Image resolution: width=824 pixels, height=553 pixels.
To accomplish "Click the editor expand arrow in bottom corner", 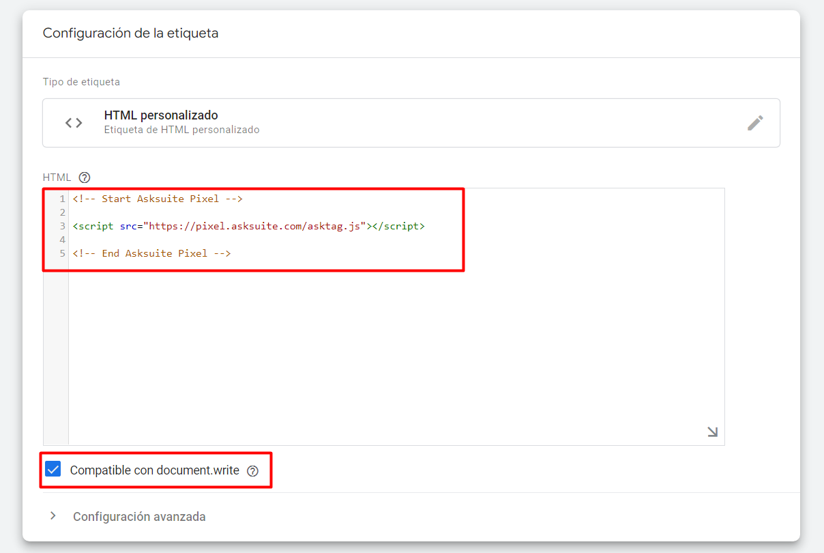I will 712,431.
